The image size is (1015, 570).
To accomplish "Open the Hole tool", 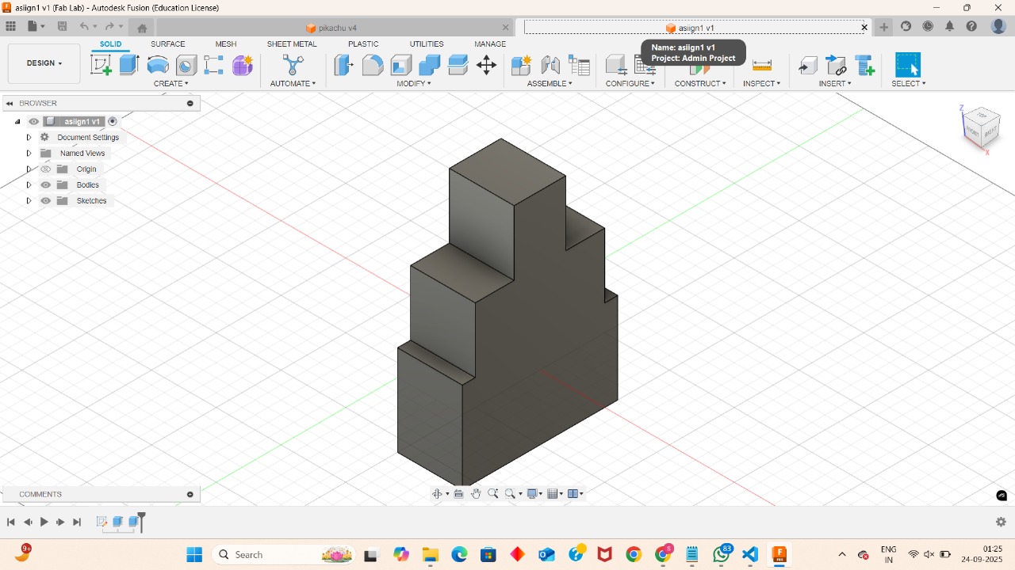I will pyautogui.click(x=185, y=65).
